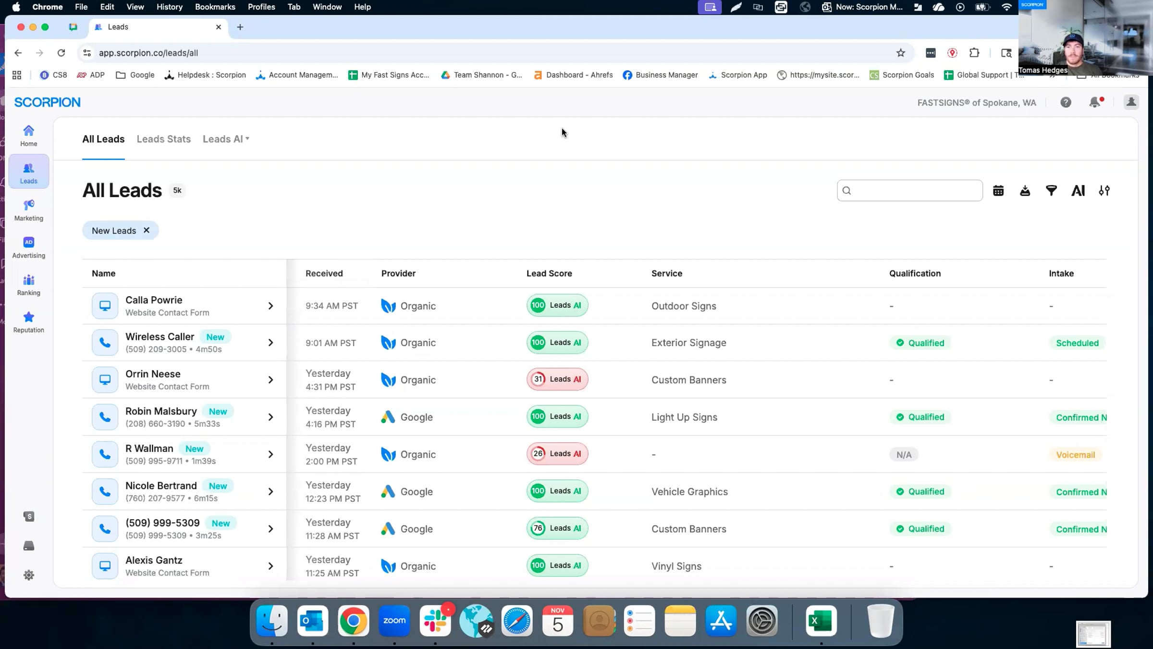The image size is (1153, 649).
Task: Open the sidebar settings gear icon
Action: [x=29, y=575]
